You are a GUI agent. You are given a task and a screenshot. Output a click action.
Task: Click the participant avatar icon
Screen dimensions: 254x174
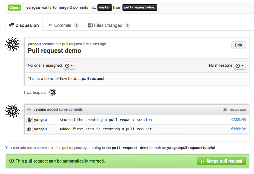[52, 92]
